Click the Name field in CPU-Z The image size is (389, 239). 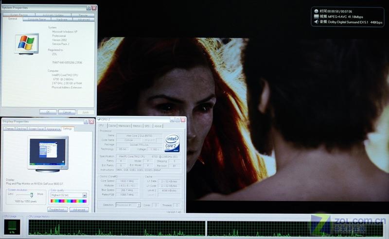pyautogui.click(x=139, y=136)
